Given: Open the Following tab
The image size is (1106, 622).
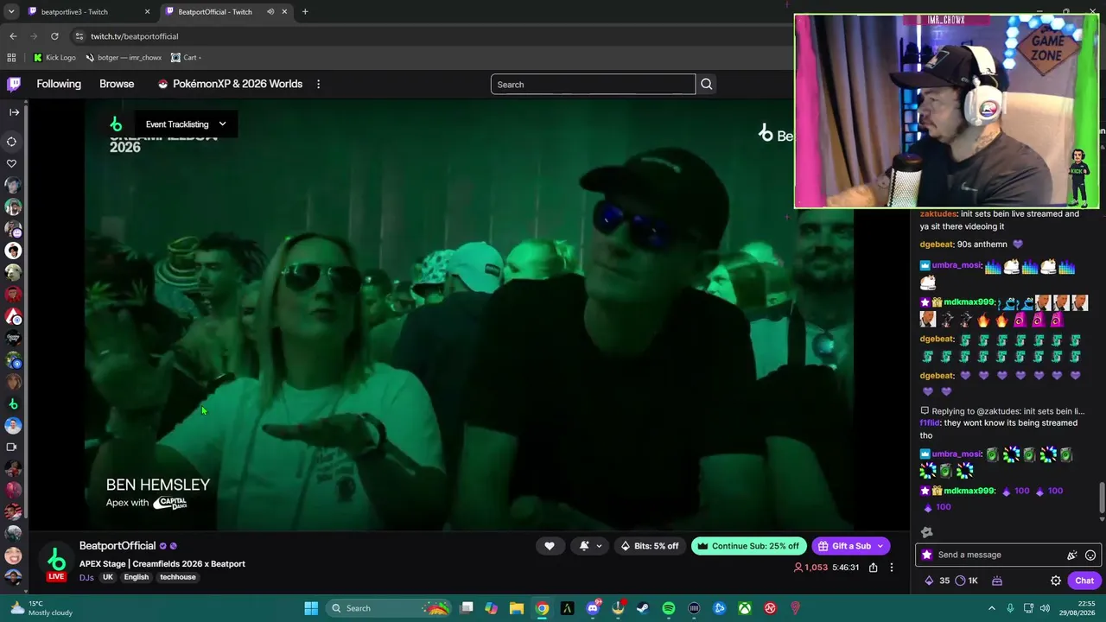Looking at the screenshot, I should coord(59,84).
